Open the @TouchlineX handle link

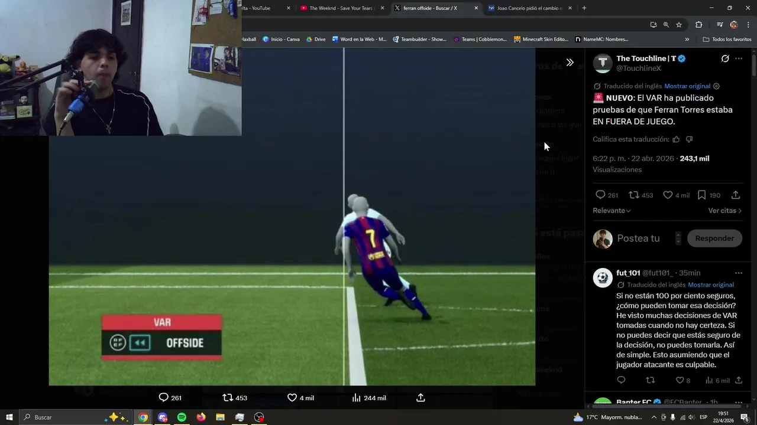[x=639, y=68]
